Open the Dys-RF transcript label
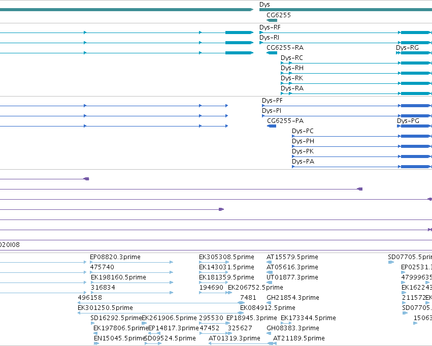Screen dimensions: 432x346 (270, 27)
